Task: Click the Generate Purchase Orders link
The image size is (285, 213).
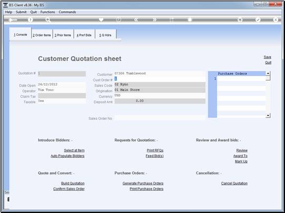Action: [143, 183]
